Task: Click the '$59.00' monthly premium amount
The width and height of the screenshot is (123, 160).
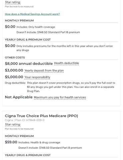Action: point(11,142)
